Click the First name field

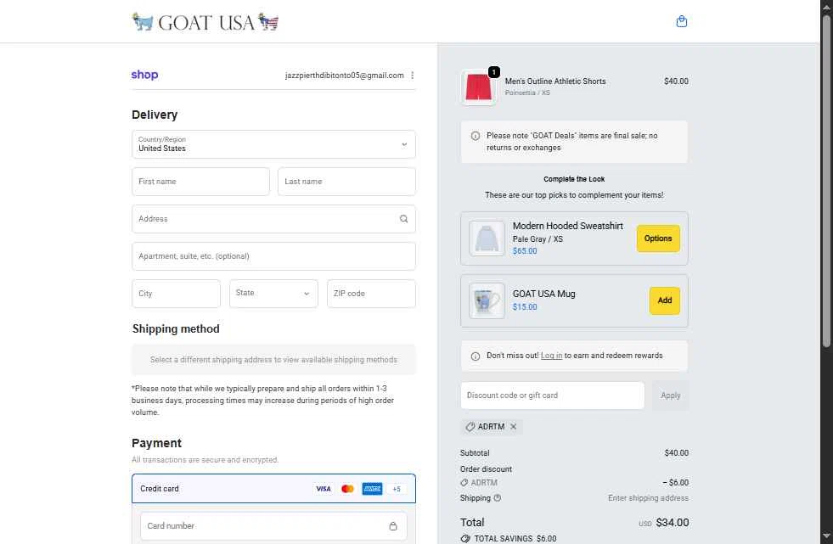click(200, 182)
